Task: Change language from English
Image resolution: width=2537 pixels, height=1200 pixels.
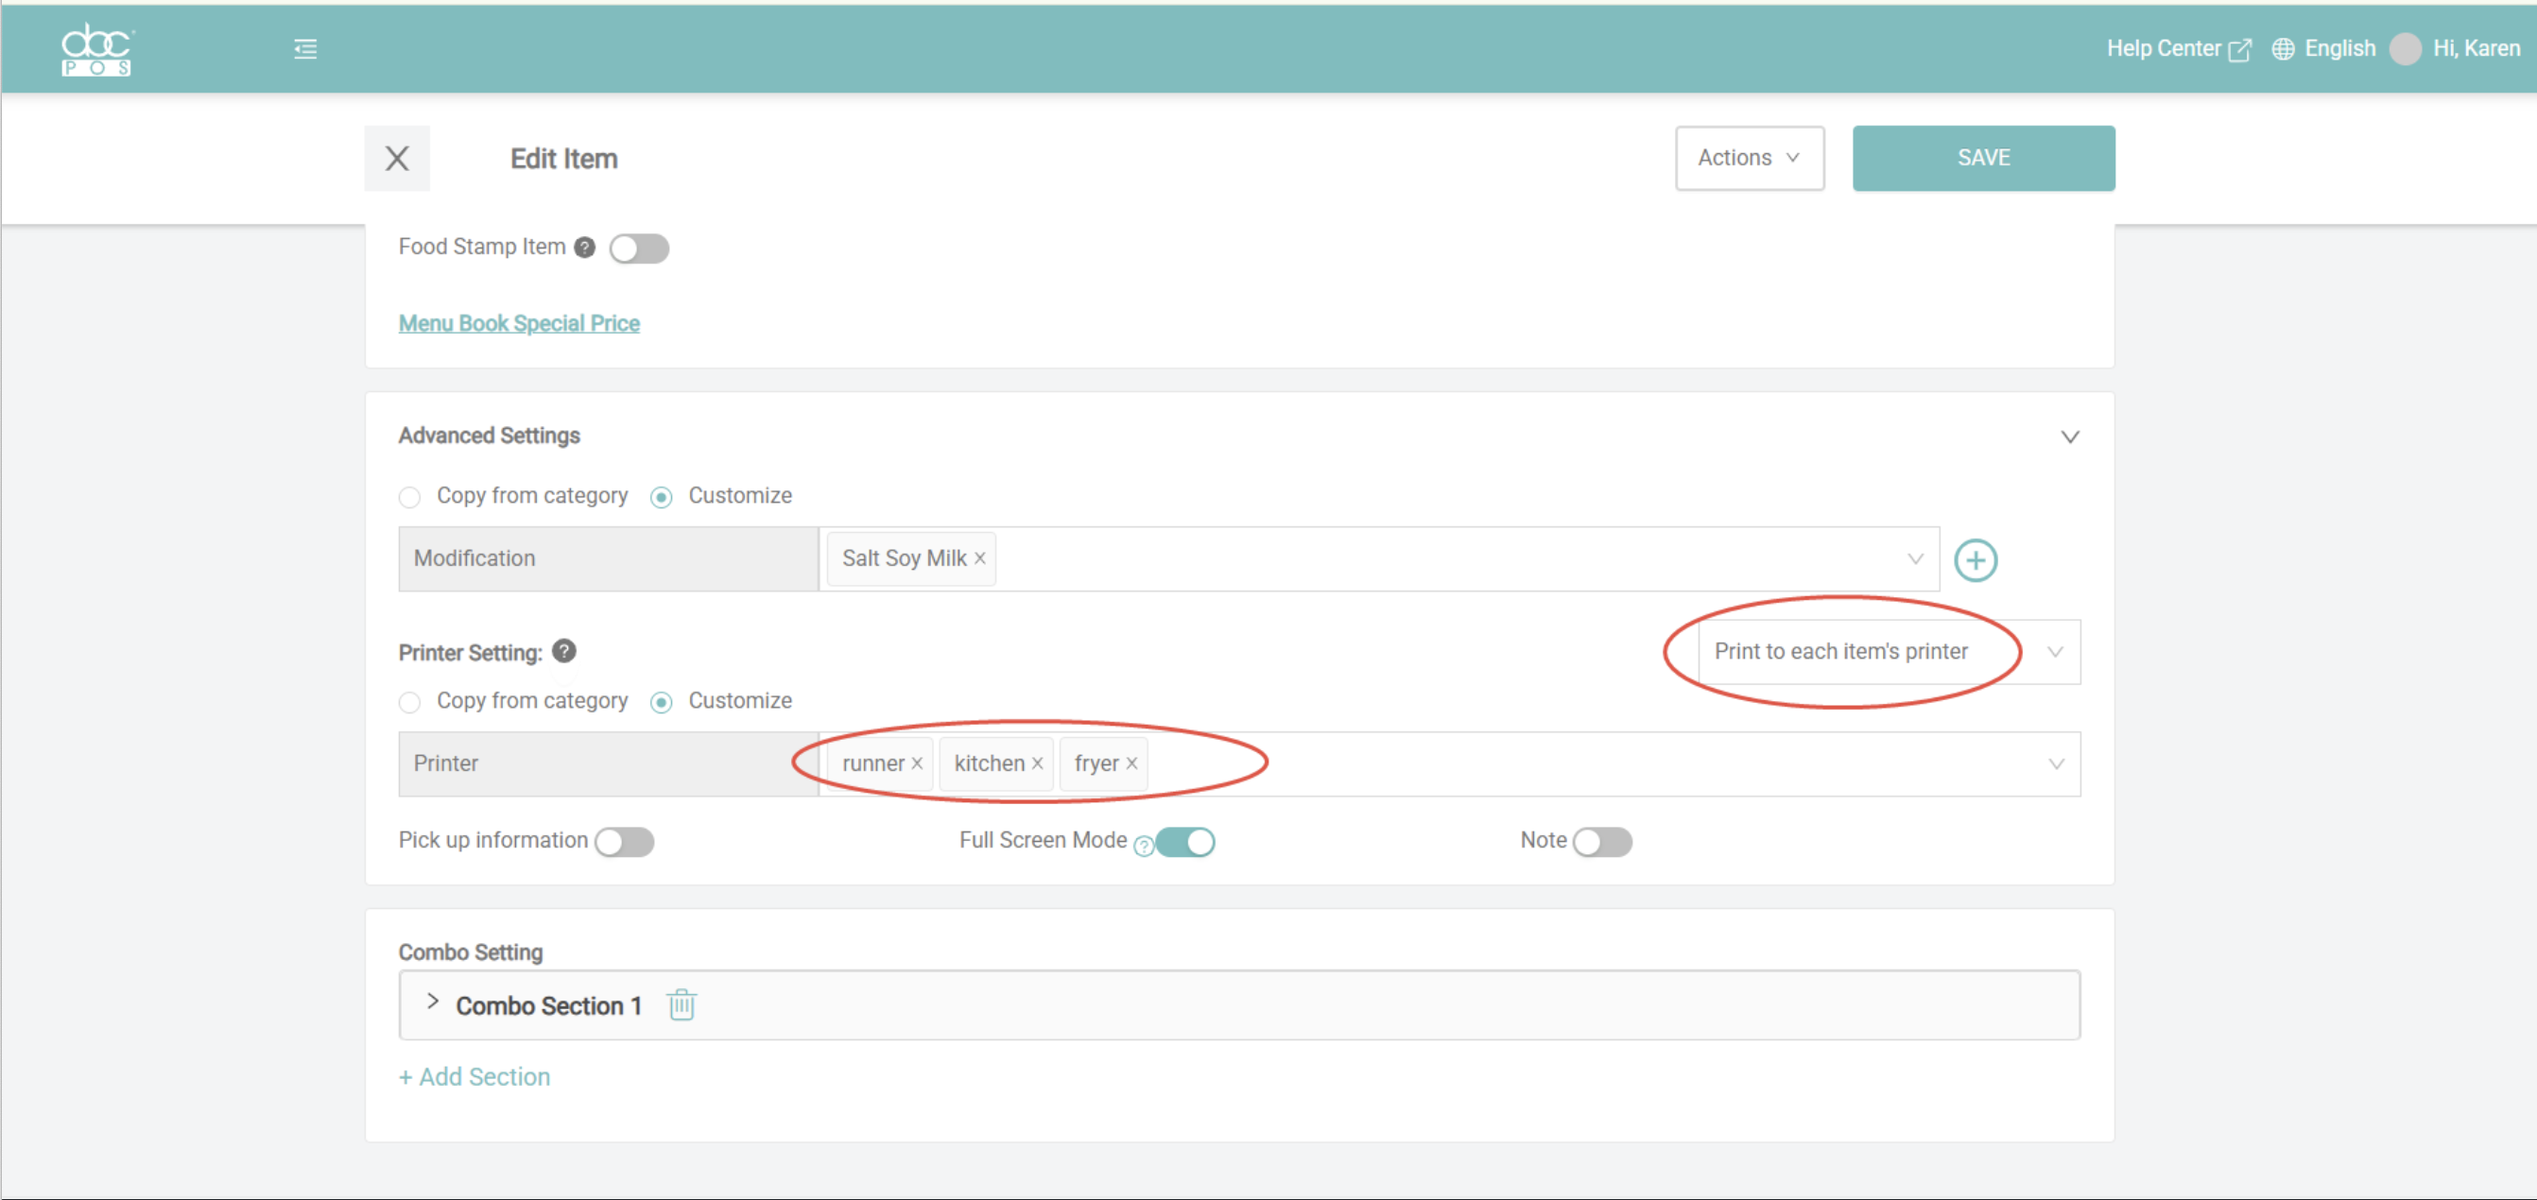Action: pos(2339,48)
